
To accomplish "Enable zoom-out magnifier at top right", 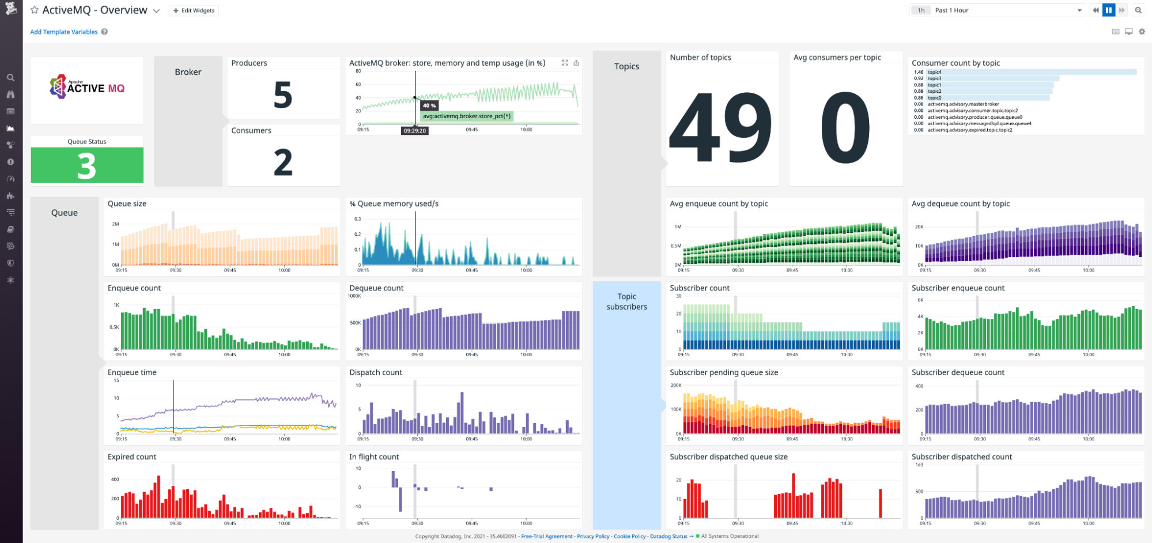I will click(1138, 10).
